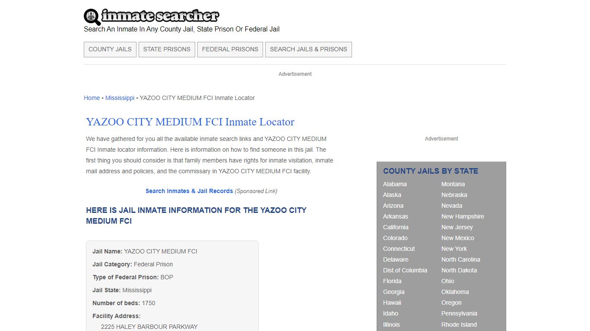
Task: Select Arkansas in county jails list
Action: click(396, 216)
